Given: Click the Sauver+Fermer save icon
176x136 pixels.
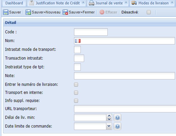Looking at the screenshot, I should (65, 12).
